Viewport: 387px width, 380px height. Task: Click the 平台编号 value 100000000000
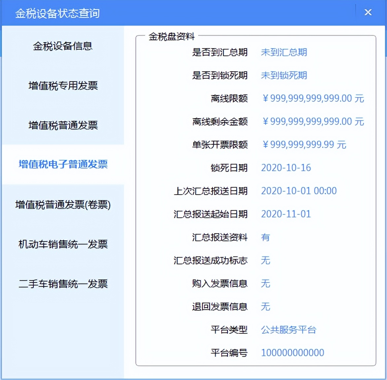point(293,353)
